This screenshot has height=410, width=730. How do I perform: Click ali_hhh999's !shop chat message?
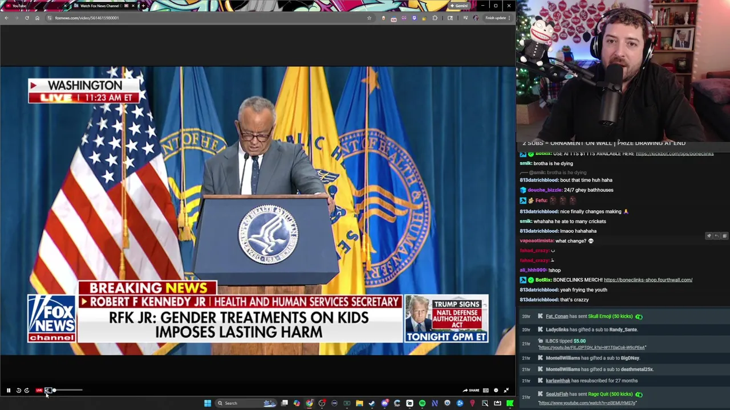(540, 270)
